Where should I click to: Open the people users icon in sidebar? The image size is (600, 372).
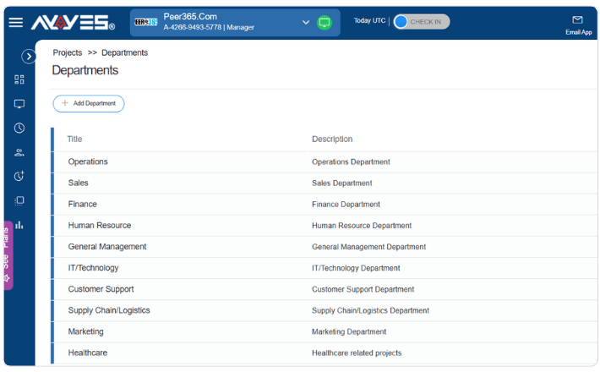19,152
